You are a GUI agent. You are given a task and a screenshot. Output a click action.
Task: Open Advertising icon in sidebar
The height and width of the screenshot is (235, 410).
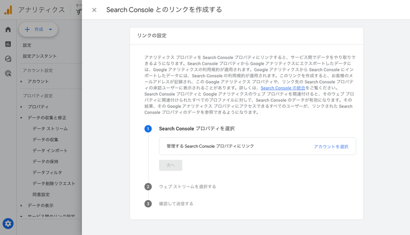(8, 74)
